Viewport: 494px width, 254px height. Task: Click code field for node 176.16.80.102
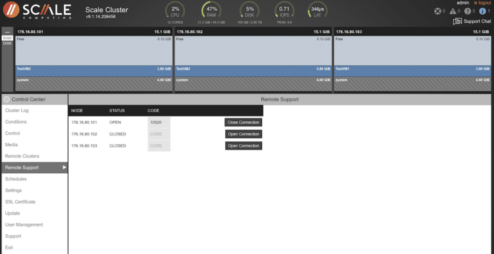159,134
